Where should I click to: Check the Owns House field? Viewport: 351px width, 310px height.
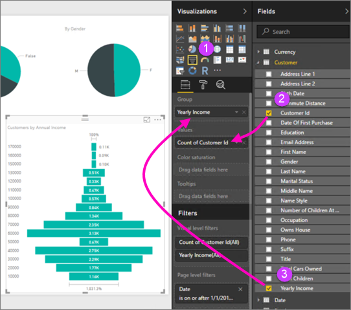click(269, 230)
